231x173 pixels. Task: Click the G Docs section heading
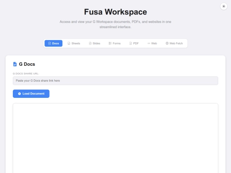[27, 64]
